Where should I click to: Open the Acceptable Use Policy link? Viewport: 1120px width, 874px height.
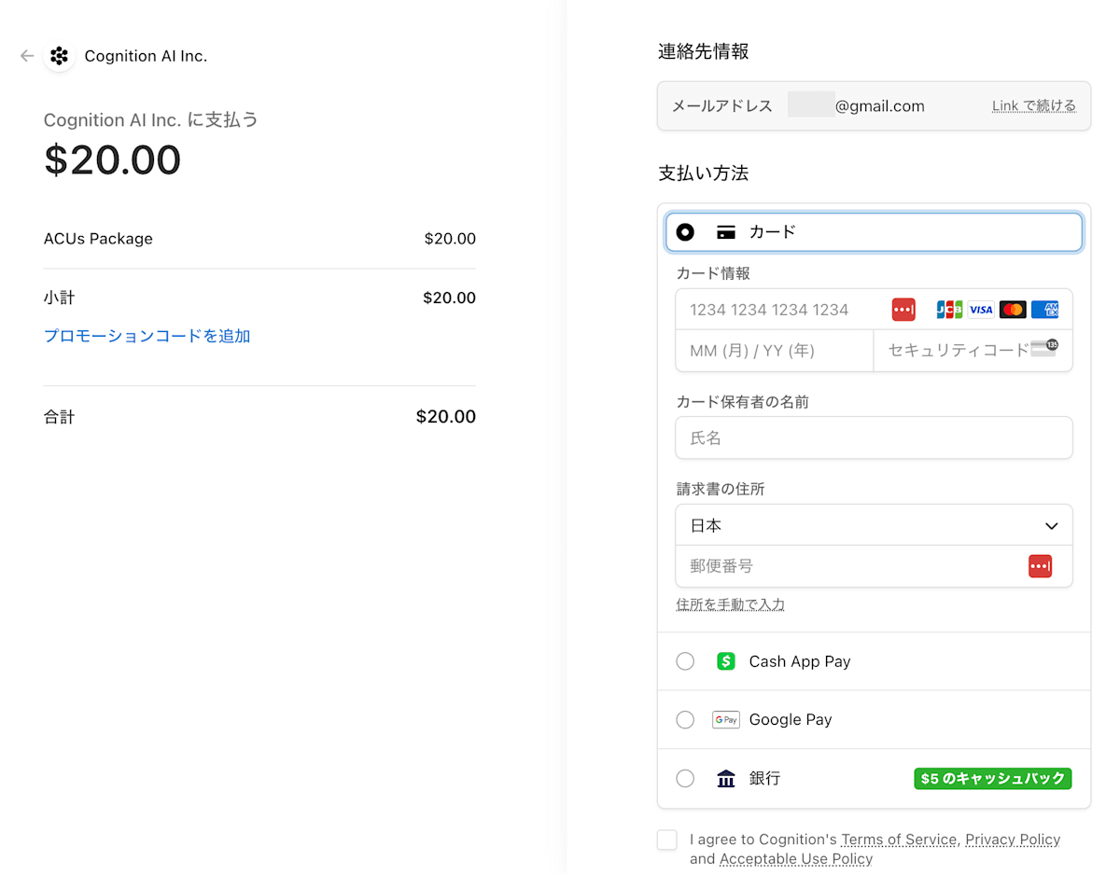pyautogui.click(x=796, y=859)
